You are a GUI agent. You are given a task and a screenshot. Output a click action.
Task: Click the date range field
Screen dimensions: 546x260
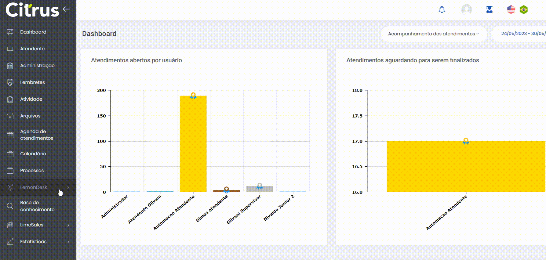click(x=522, y=34)
